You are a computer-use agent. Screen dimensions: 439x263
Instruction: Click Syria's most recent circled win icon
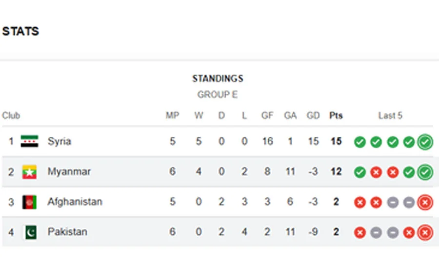pos(425,142)
